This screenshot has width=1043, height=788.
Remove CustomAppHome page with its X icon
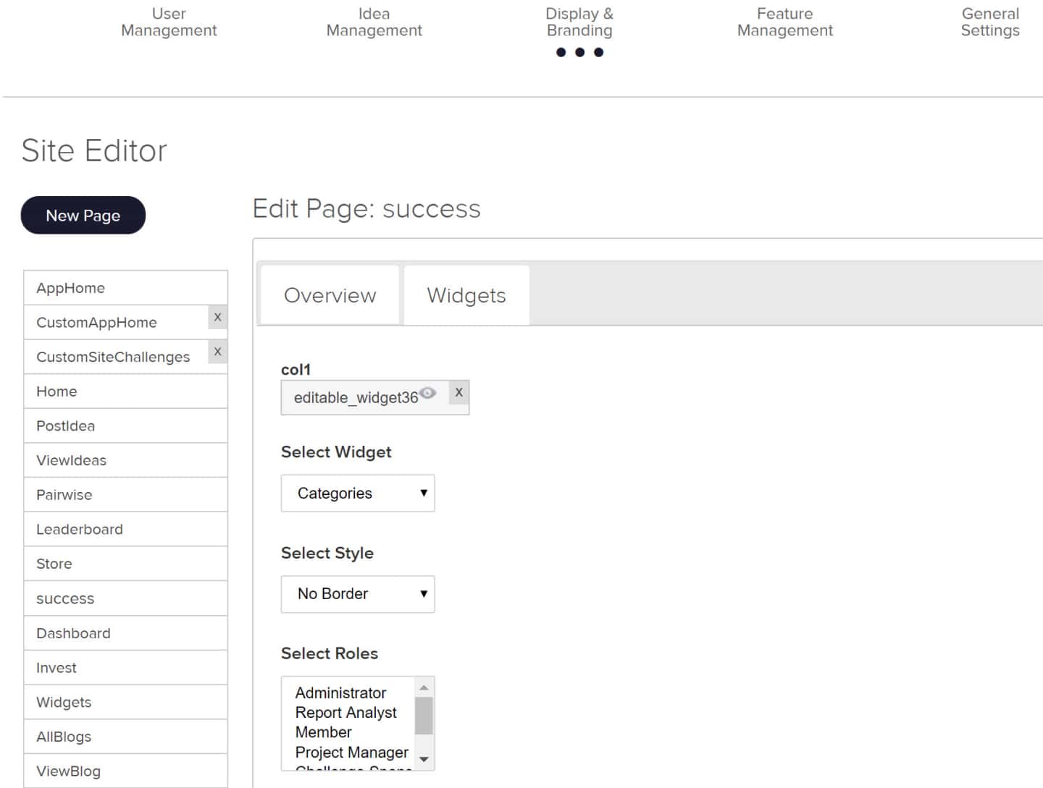[x=217, y=318]
